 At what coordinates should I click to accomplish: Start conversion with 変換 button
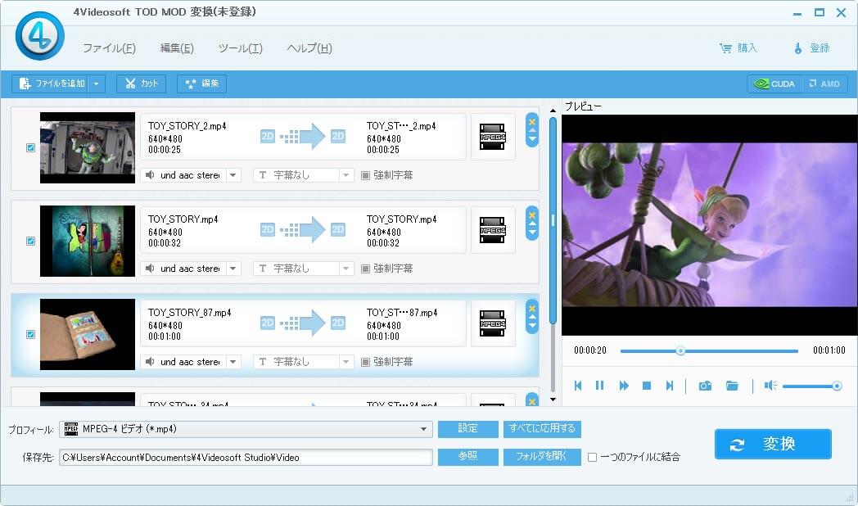click(x=773, y=445)
